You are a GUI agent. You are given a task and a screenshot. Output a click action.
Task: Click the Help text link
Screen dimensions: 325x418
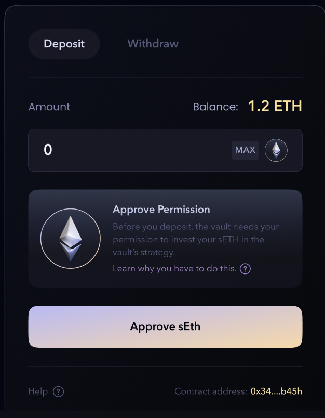38,391
